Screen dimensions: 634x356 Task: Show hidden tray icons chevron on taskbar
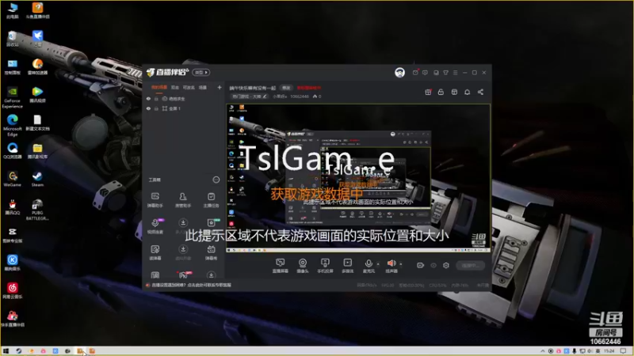click(x=543, y=351)
